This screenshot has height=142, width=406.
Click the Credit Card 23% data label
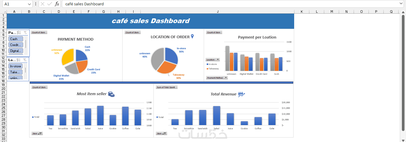tap(93, 71)
